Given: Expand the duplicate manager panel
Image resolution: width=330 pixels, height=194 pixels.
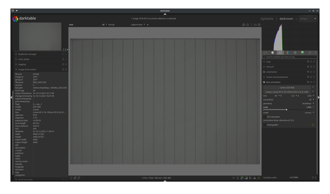Looking at the screenshot, I should [27, 54].
